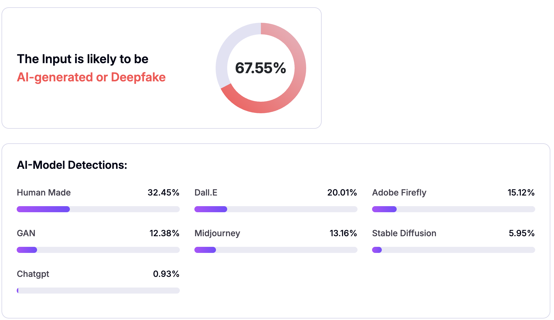Click the Human Made progress bar
This screenshot has height=320, width=554.
98,209
